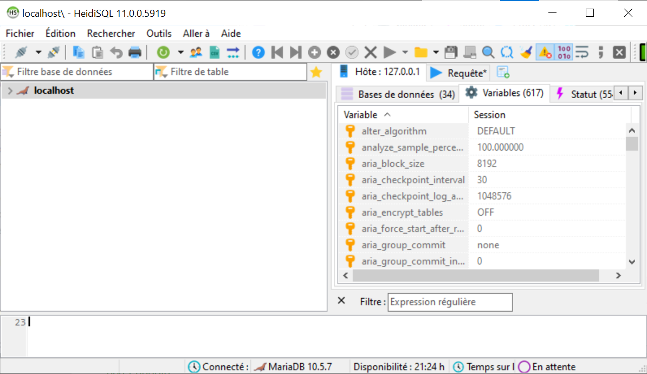Click the user manager icon
This screenshot has width=647, height=374.
[196, 53]
